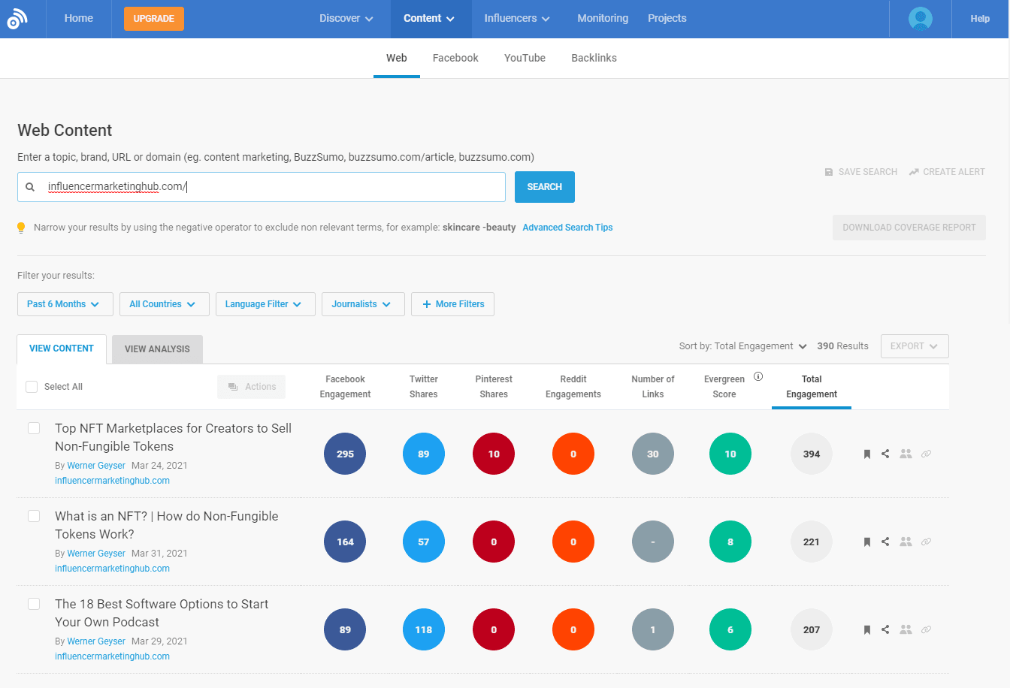Image resolution: width=1010 pixels, height=688 pixels.
Task: Bookmark the podcast software article
Action: (x=866, y=629)
